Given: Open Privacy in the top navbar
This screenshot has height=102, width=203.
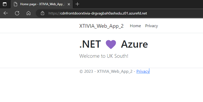Looking at the screenshot, I should point(151,26).
